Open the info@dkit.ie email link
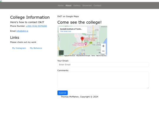159x119 pixels. [22, 31]
